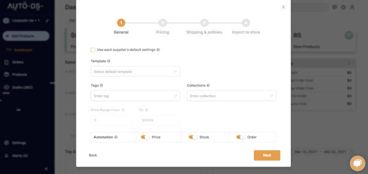Click help icon beside Collections label

click(208, 86)
